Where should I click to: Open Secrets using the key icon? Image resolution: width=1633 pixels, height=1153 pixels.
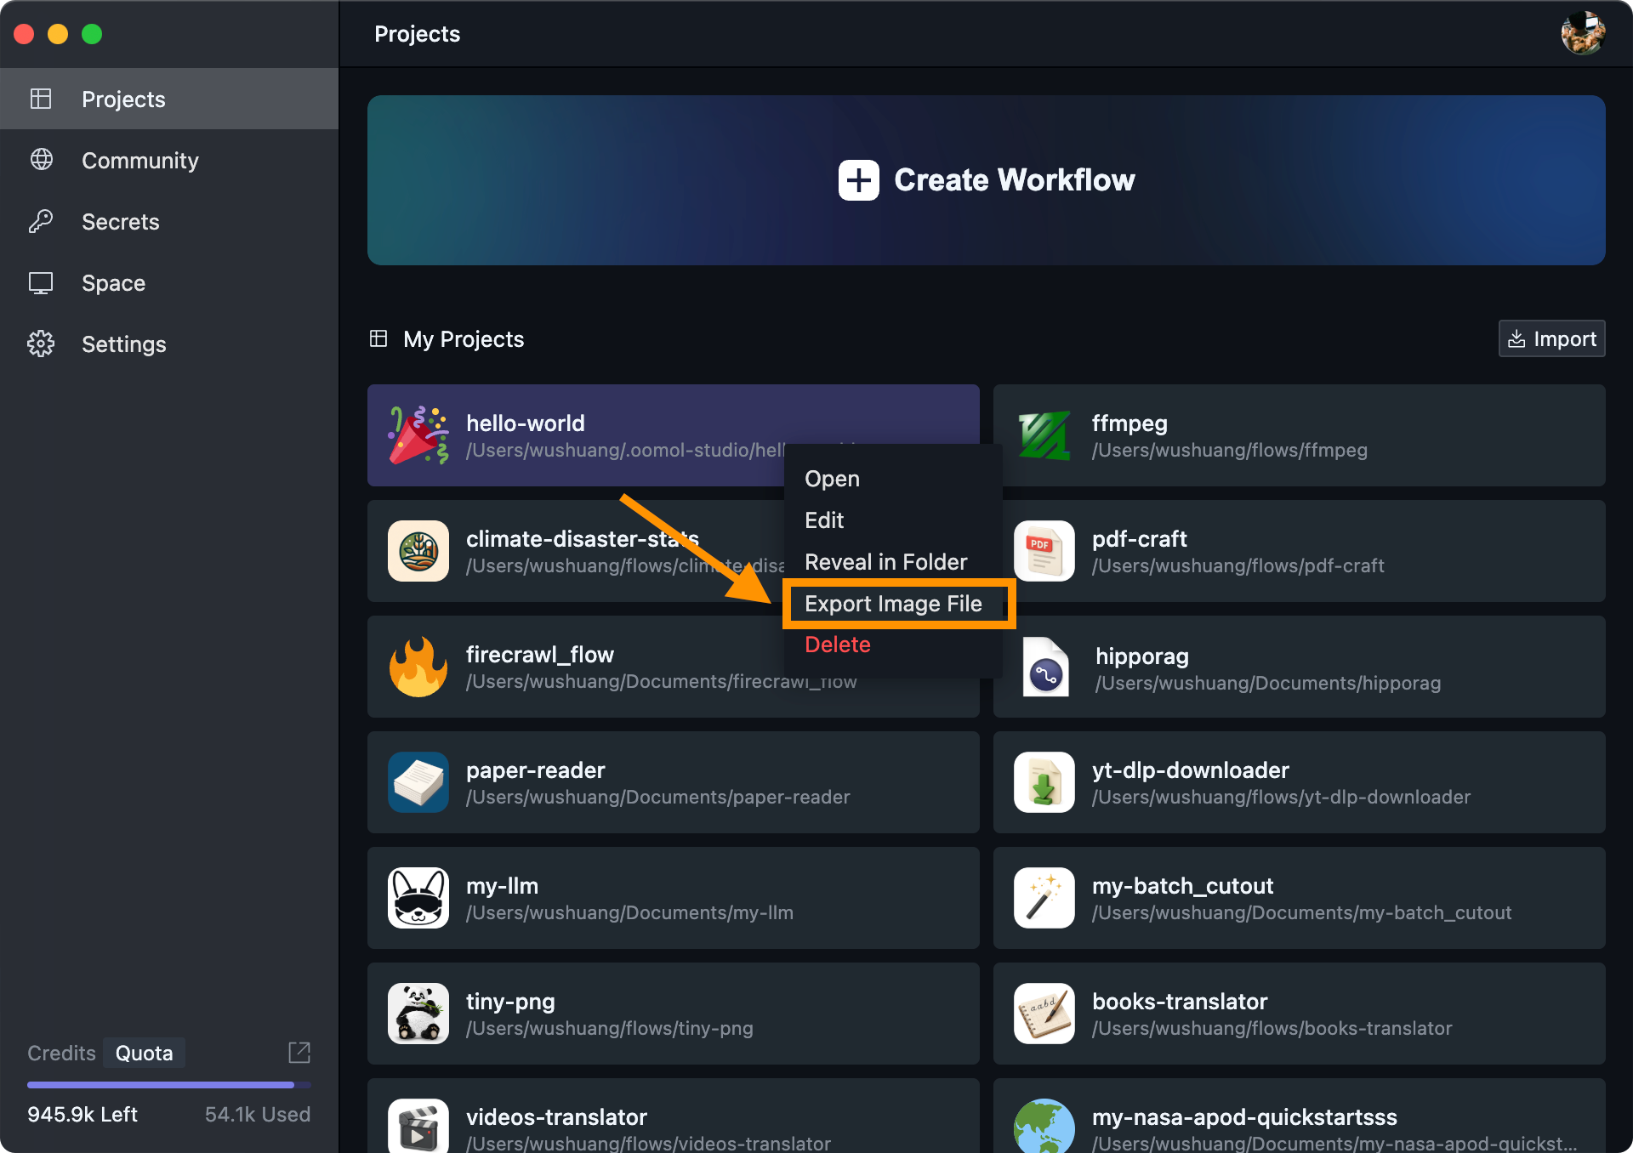coord(41,221)
